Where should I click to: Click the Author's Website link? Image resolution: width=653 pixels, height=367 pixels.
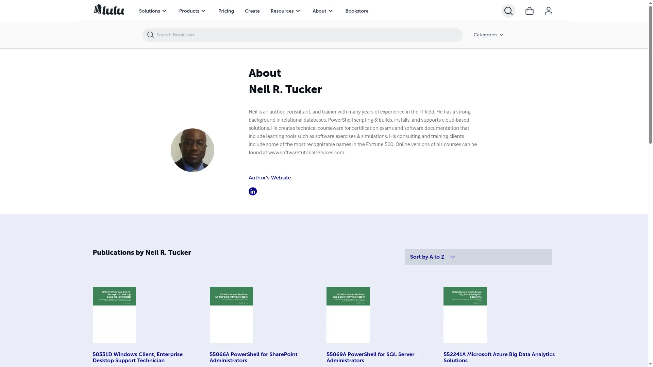pyautogui.click(x=270, y=178)
